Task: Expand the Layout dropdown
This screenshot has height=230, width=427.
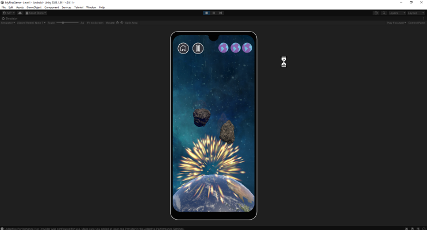Action: point(416,13)
